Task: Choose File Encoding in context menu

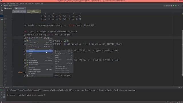Action: pos(40,74)
